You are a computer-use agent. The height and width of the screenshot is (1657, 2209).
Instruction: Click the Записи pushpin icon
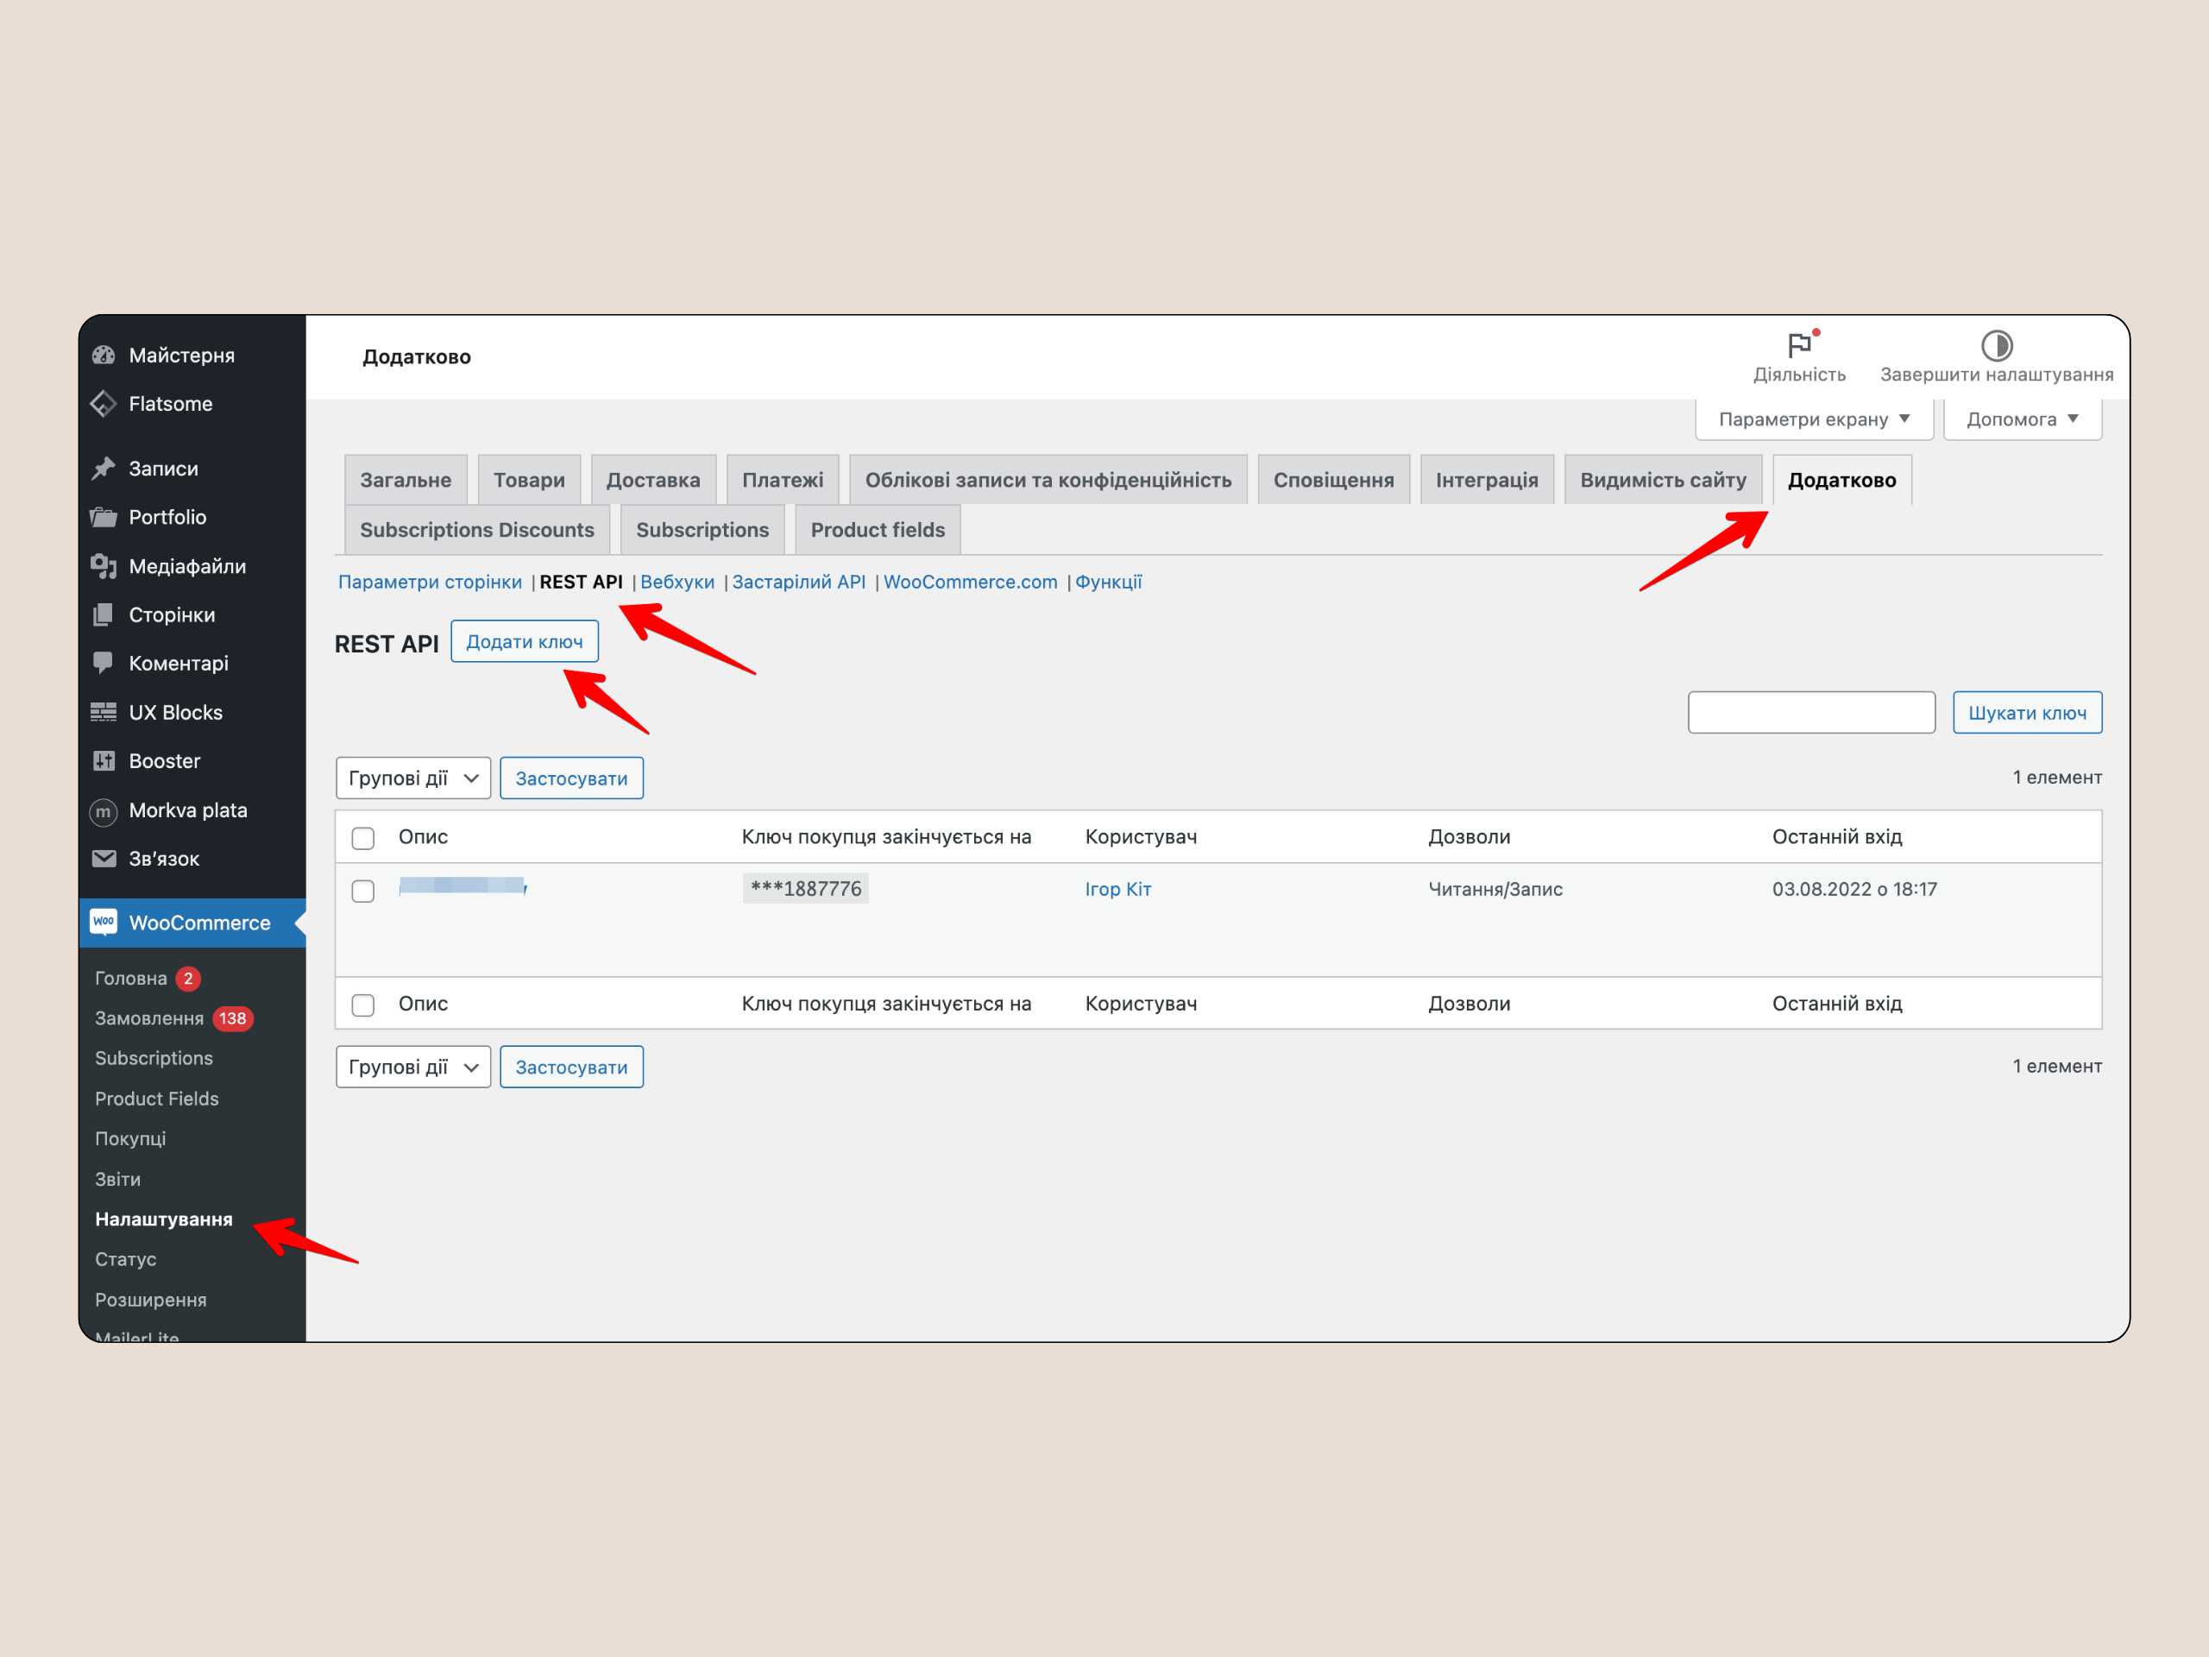tap(103, 469)
